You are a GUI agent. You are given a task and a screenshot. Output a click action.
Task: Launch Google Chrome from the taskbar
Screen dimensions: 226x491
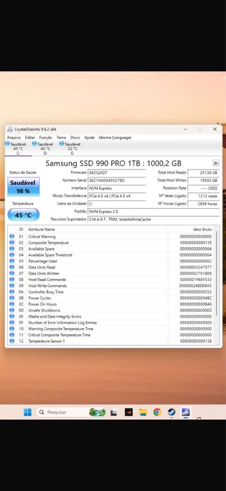pyautogui.click(x=157, y=412)
